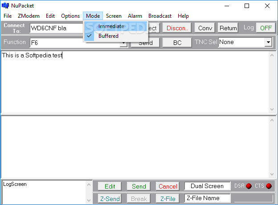Screen dimensions: 278x205
Task: Open the Screen menu
Action: (114, 16)
